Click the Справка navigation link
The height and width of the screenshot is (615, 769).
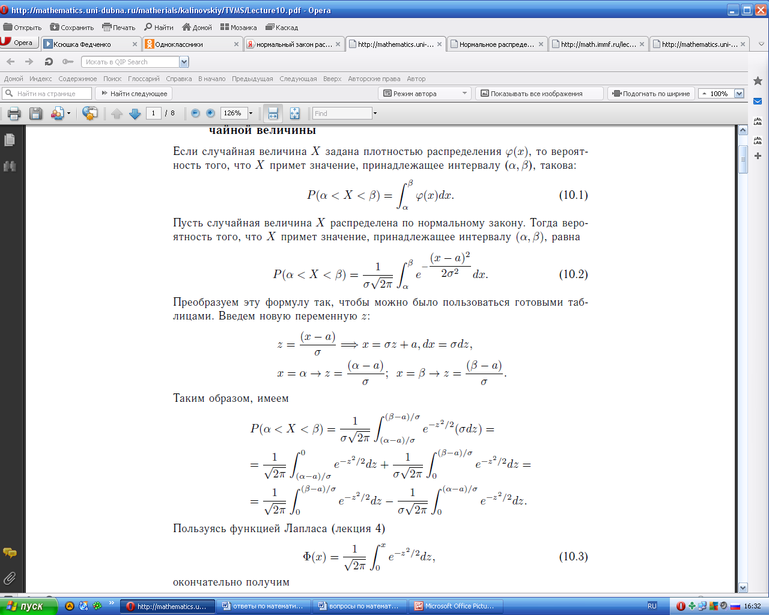click(x=179, y=79)
